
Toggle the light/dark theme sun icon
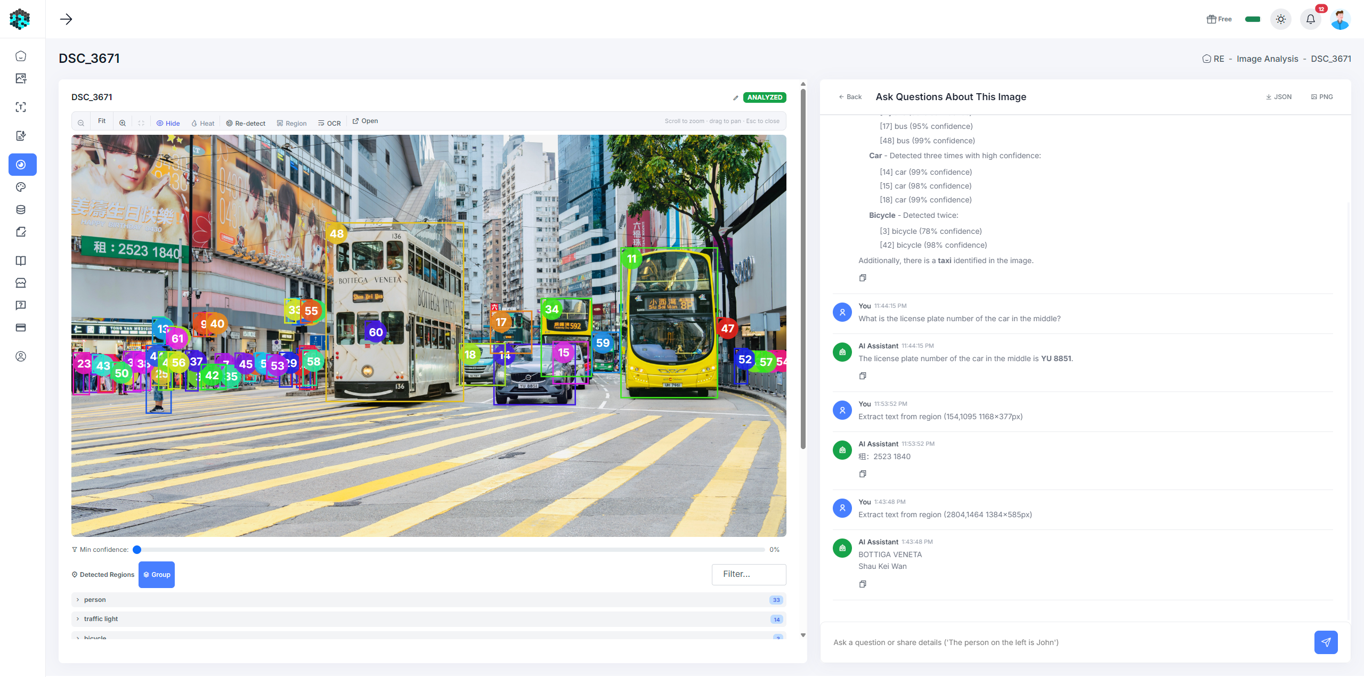point(1281,19)
